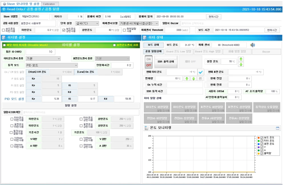Click the gear icon on the Slave tab
Viewport: 283px width, 185px height.
coord(4,4)
